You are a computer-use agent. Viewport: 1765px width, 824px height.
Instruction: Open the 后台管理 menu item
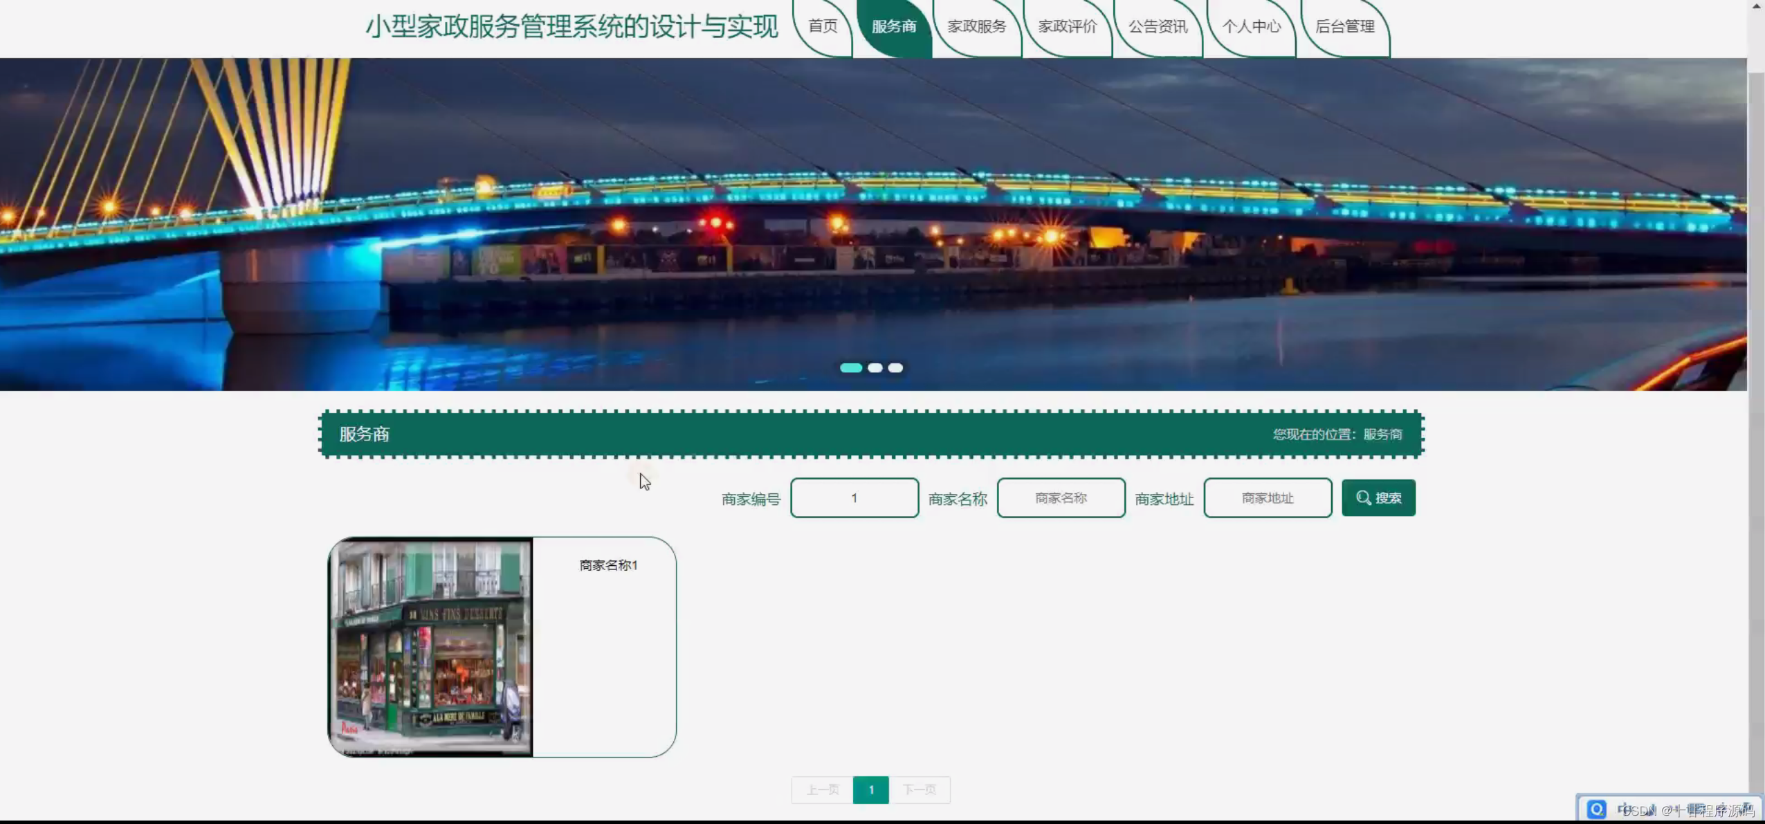(x=1344, y=26)
